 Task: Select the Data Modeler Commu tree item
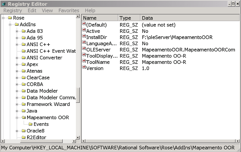pos(51,98)
